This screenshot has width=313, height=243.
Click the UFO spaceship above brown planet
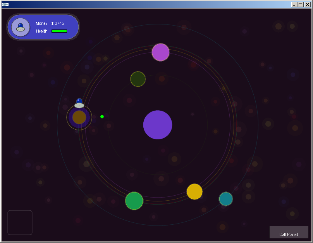(79, 103)
